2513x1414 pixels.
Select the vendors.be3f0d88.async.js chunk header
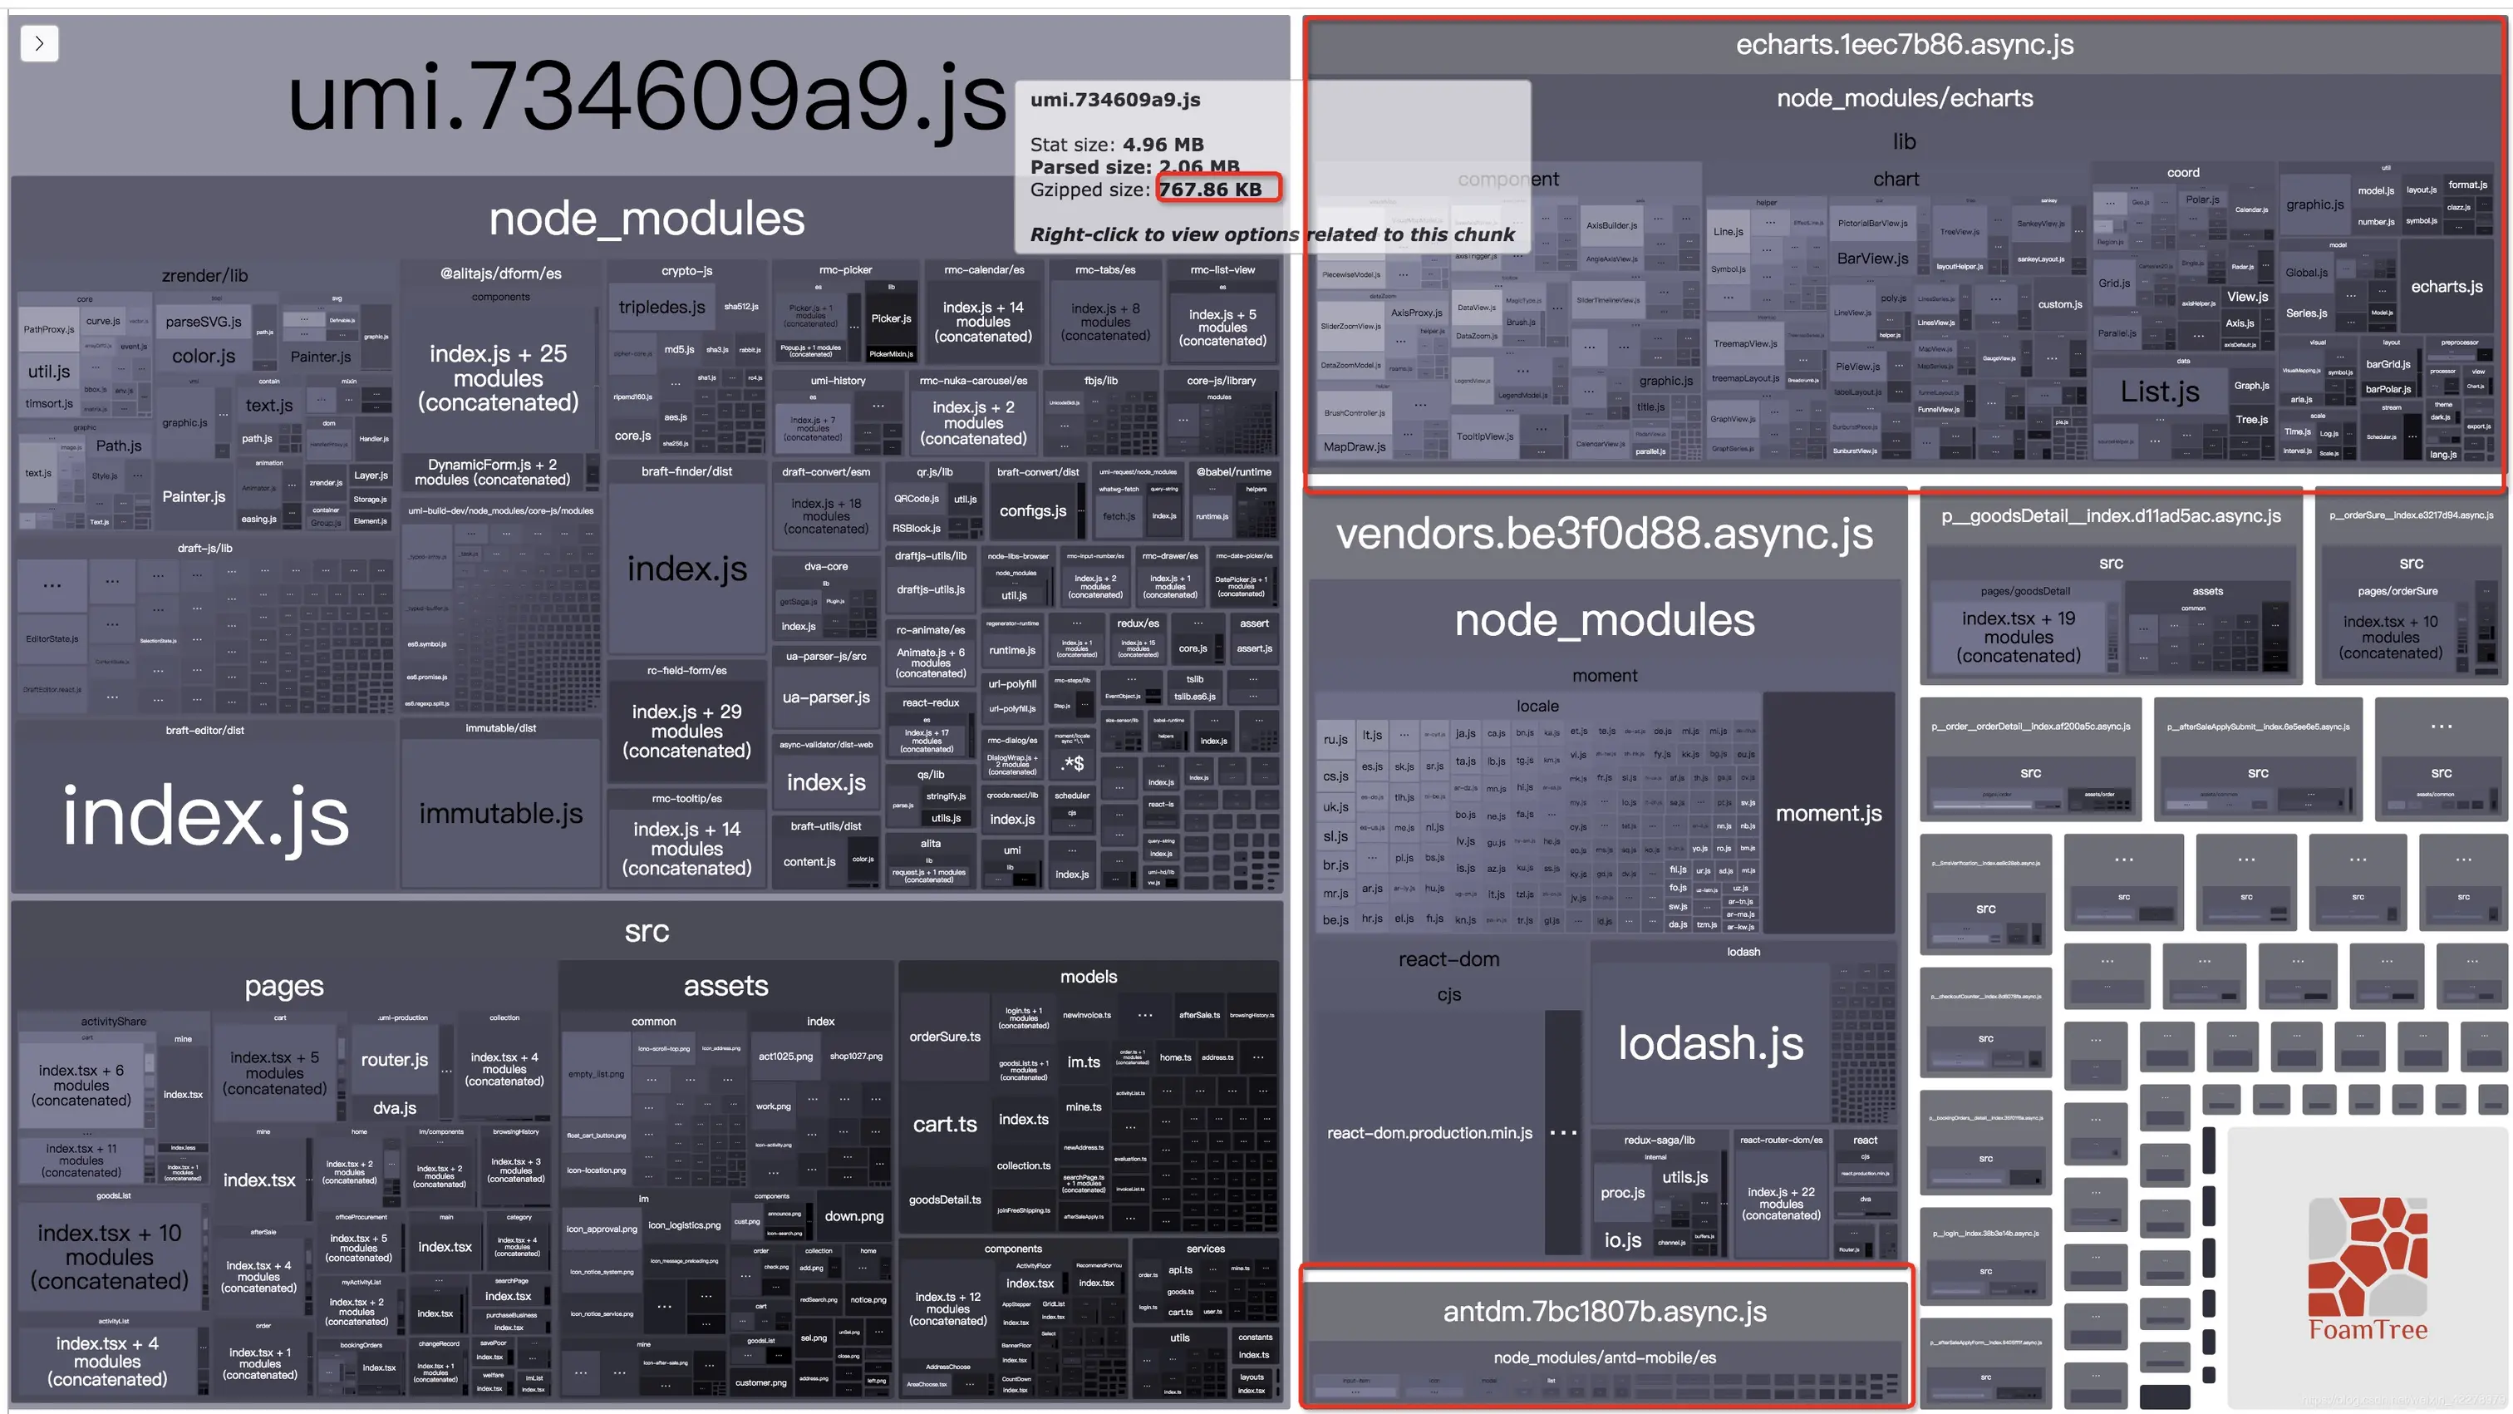click(x=1605, y=534)
